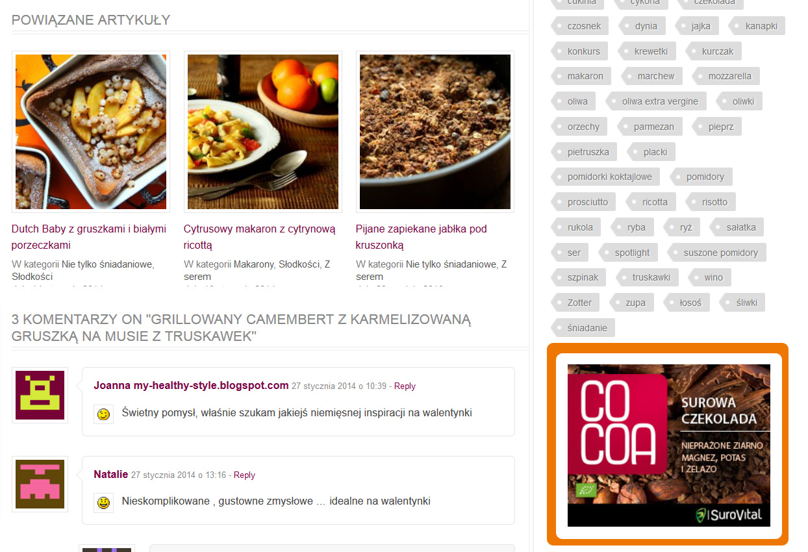Click the COCOA Surowa Czekolada ad banner

point(668,445)
